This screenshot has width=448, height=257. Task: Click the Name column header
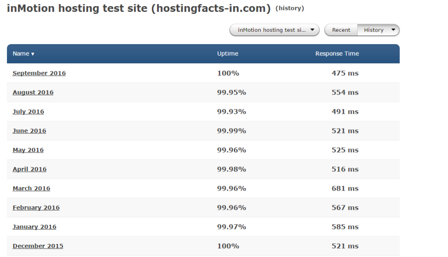(20, 53)
